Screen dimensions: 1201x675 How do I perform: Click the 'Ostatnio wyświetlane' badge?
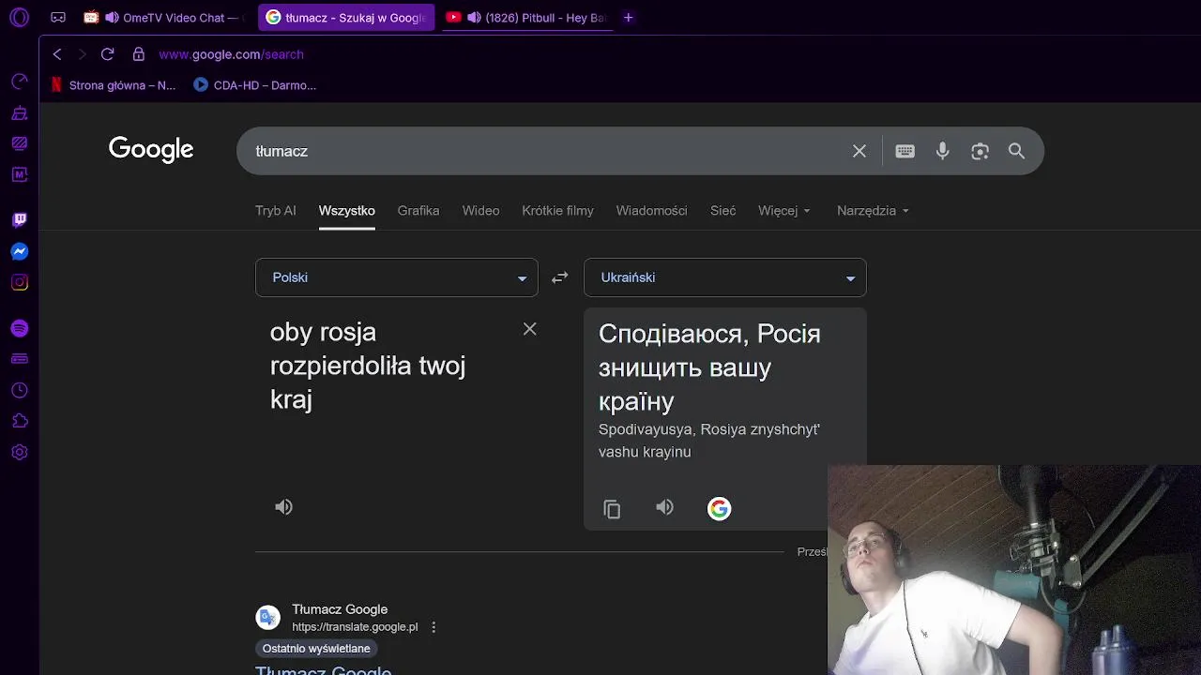tap(316, 649)
